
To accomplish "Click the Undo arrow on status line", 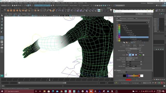I will 19,5.
